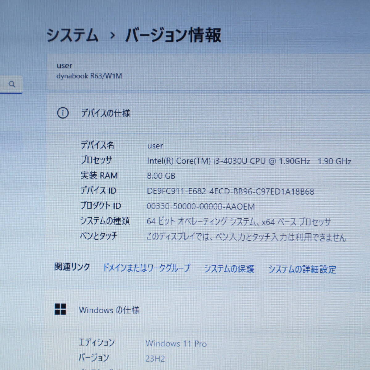Select the ペンとタッチ value text
The width and height of the screenshot is (370, 370).
point(246,237)
